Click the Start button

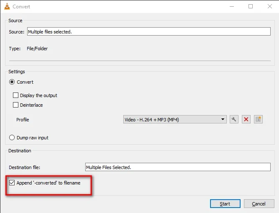(225, 203)
